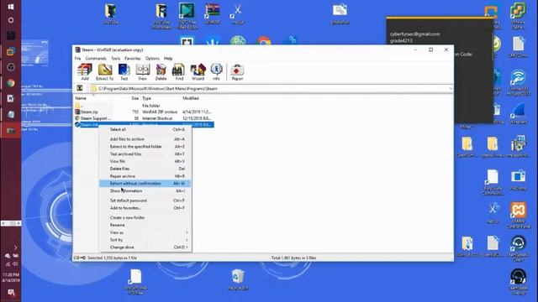Open the File menu
The width and height of the screenshot is (538, 302).
pos(78,59)
